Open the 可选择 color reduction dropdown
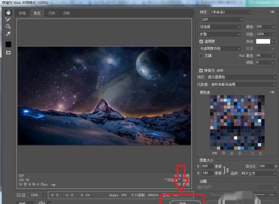The image size is (279, 204). click(220, 27)
